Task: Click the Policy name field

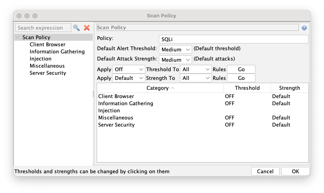Action: pos(233,39)
